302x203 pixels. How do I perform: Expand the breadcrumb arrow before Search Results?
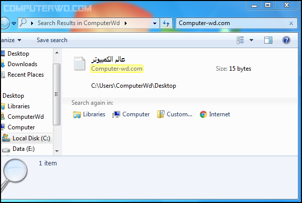point(32,24)
